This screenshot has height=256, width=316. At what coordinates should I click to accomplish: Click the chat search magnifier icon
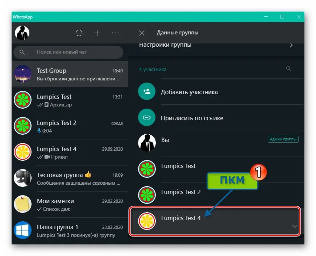click(x=22, y=52)
